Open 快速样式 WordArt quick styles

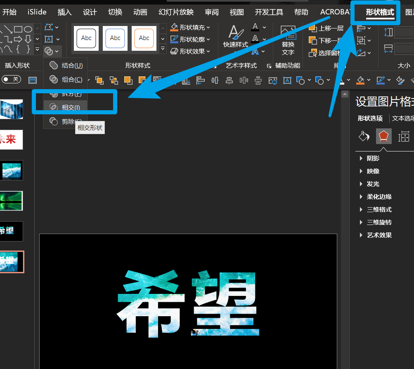(x=236, y=36)
